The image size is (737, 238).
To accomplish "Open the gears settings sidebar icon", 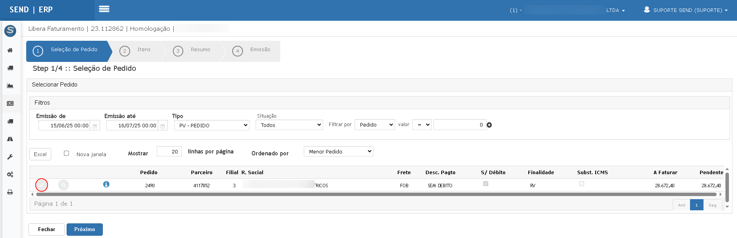I will tap(10, 175).
